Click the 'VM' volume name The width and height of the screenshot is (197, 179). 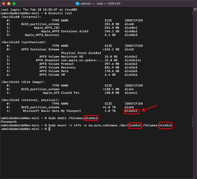point(63,75)
